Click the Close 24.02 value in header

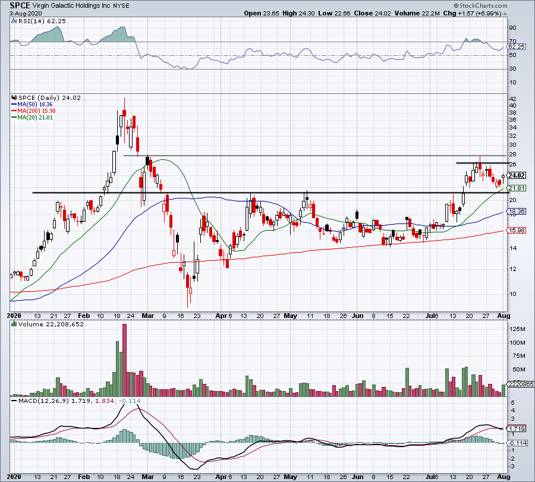click(x=373, y=13)
